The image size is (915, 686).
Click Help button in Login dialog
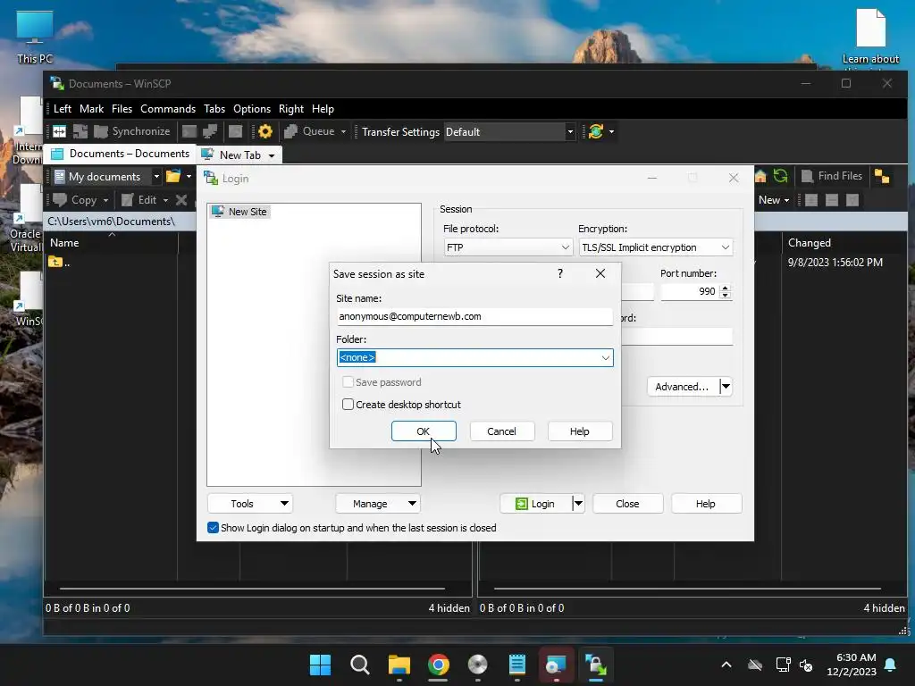point(706,504)
